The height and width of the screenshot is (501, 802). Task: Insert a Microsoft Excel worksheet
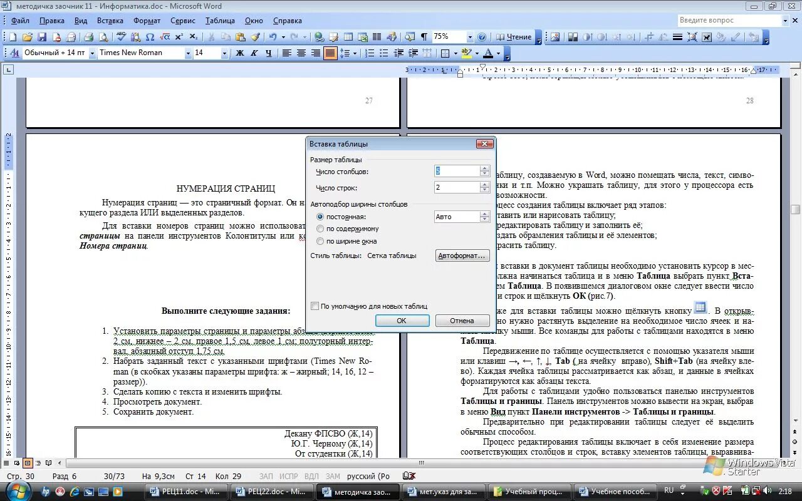pyautogui.click(x=363, y=36)
